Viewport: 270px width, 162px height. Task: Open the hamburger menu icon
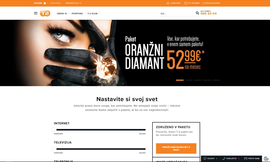[36, 13]
